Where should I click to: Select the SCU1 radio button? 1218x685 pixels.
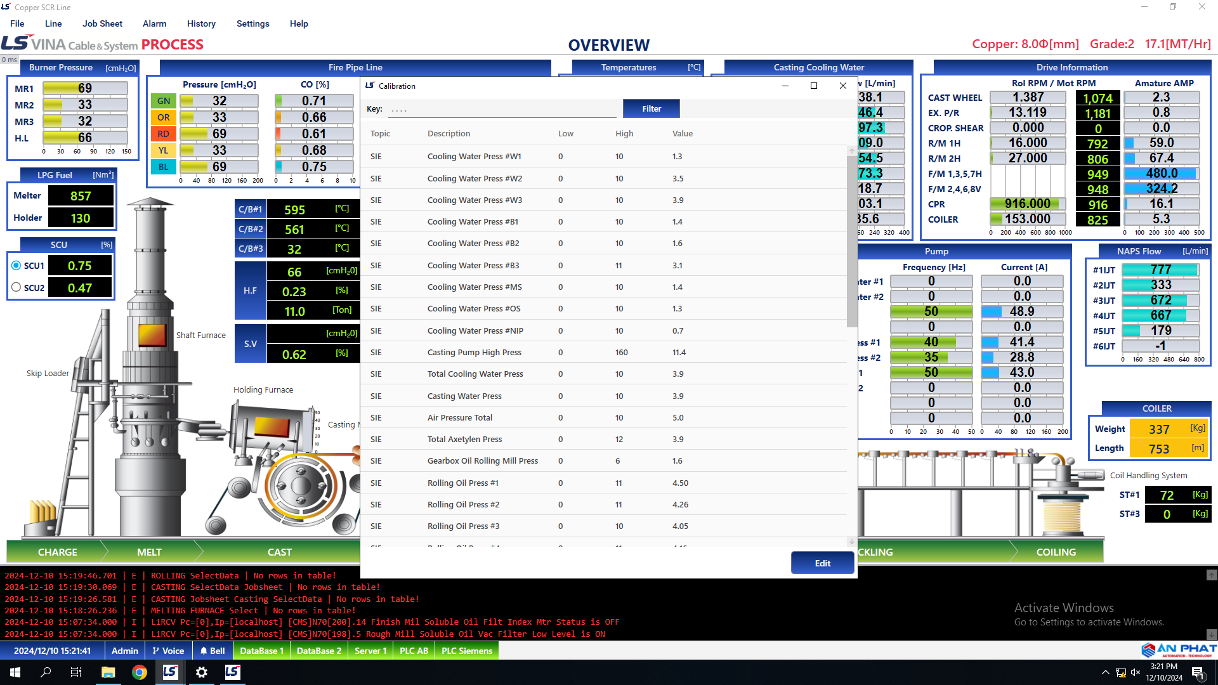(16, 265)
